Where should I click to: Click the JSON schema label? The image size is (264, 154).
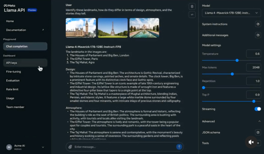211,133
